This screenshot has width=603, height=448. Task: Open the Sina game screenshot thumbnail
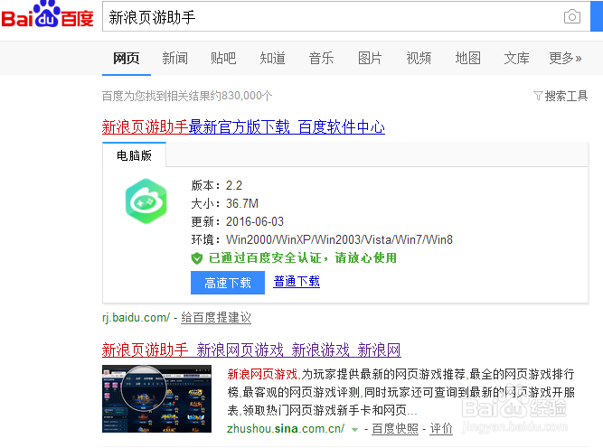pos(156,399)
